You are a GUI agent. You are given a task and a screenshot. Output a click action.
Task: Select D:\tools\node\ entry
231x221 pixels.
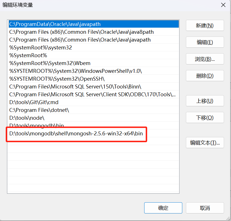pos(94,118)
